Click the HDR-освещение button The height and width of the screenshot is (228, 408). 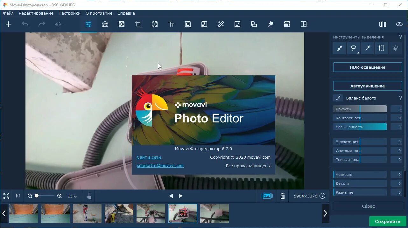click(368, 67)
